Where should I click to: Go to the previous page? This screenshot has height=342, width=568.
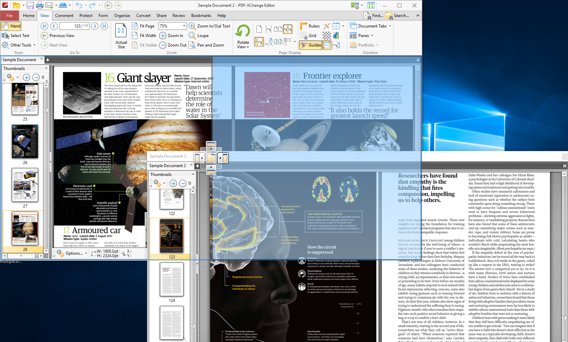pos(54,26)
